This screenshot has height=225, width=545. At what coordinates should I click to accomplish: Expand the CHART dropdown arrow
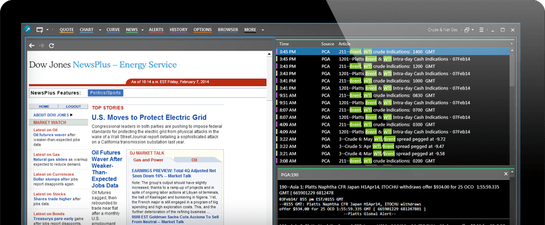[100, 30]
